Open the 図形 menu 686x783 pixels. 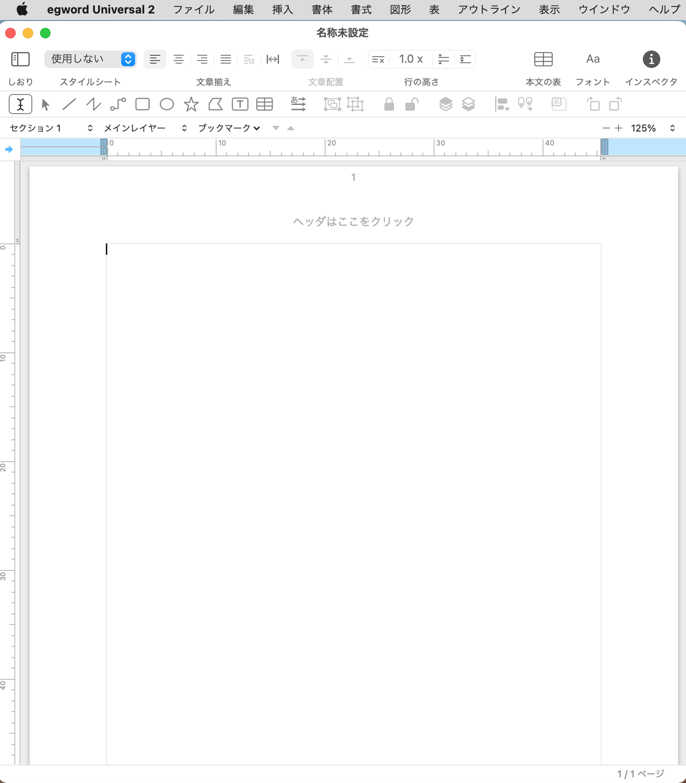point(400,10)
